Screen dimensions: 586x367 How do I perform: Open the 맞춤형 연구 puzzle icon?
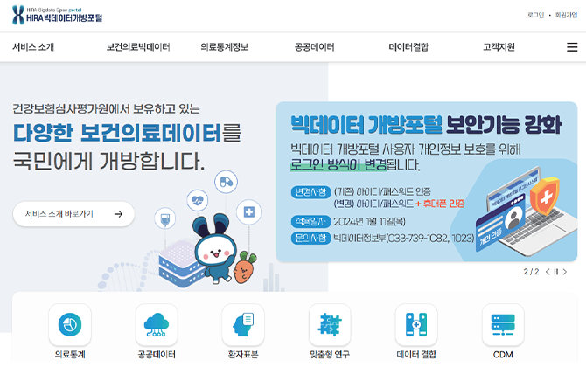[x=330, y=324]
